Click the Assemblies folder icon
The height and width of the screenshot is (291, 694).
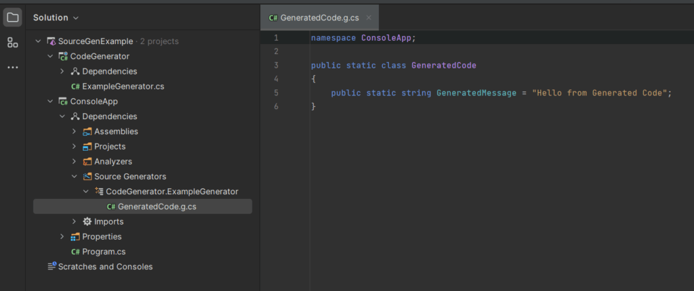87,131
